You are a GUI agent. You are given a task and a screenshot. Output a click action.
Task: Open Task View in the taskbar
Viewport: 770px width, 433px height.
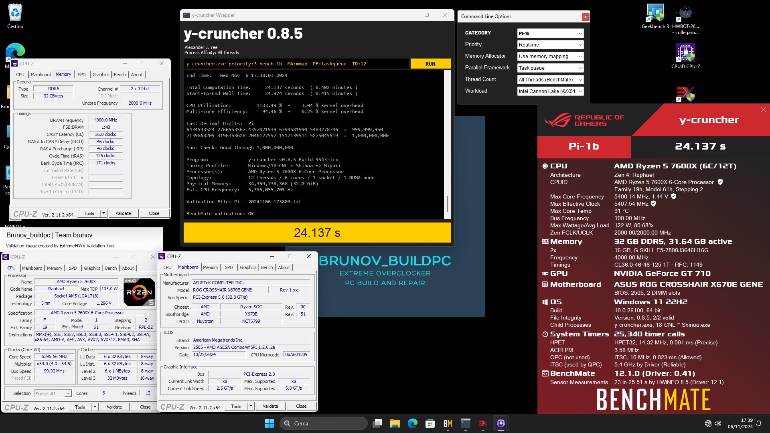[x=377, y=423]
